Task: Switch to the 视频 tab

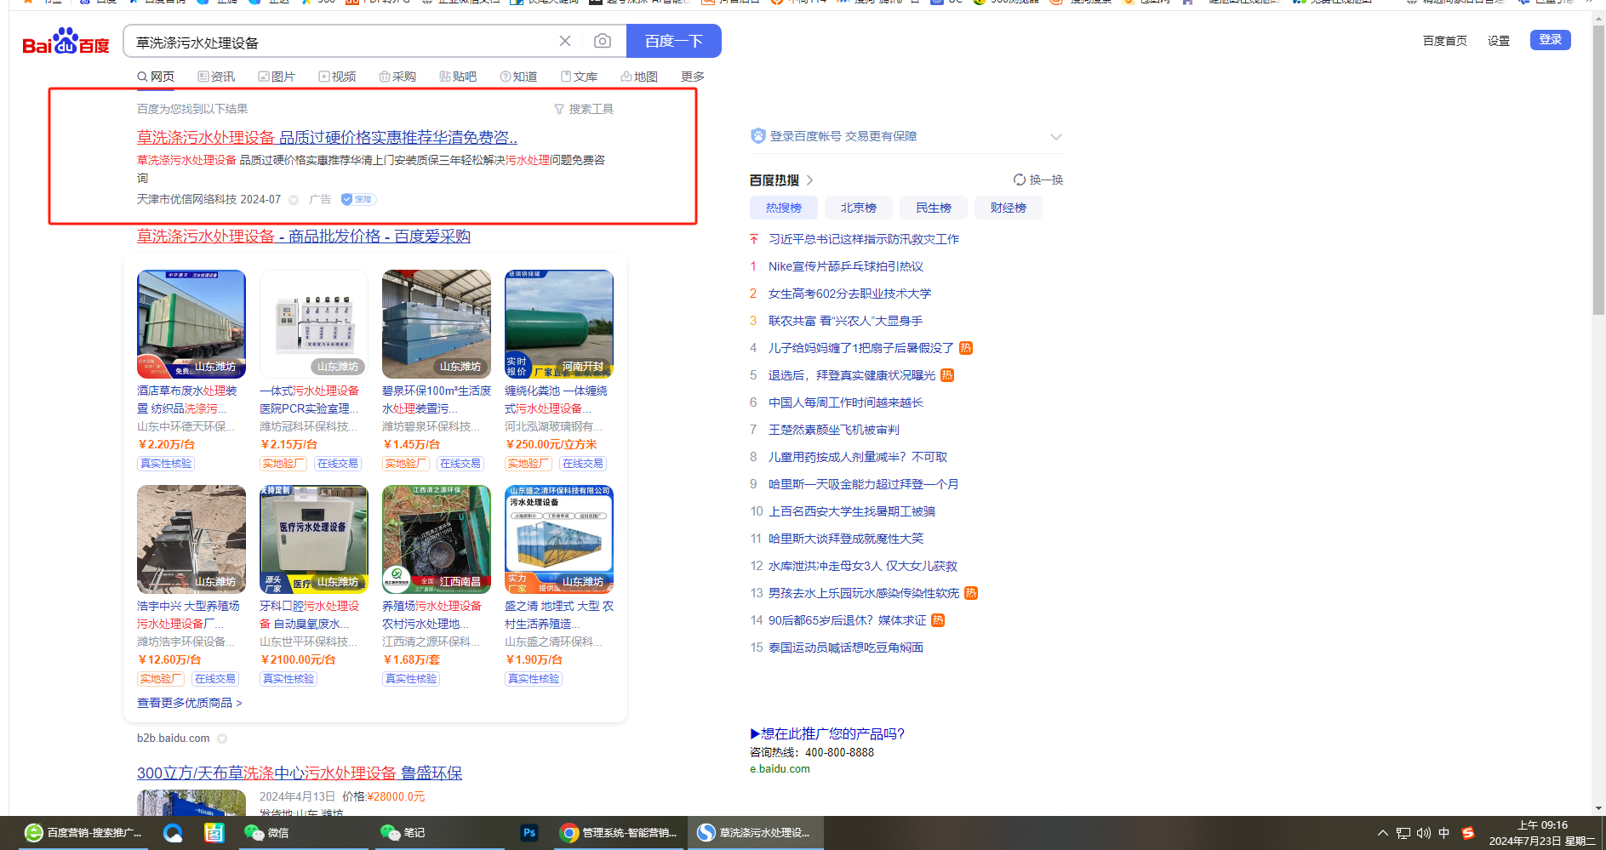Action: pos(337,77)
